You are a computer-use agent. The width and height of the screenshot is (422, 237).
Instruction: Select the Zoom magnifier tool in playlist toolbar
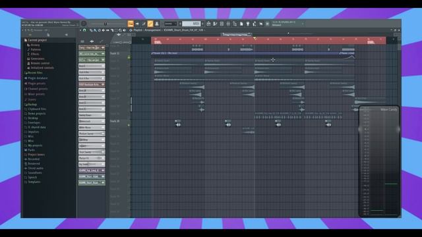tap(120, 30)
